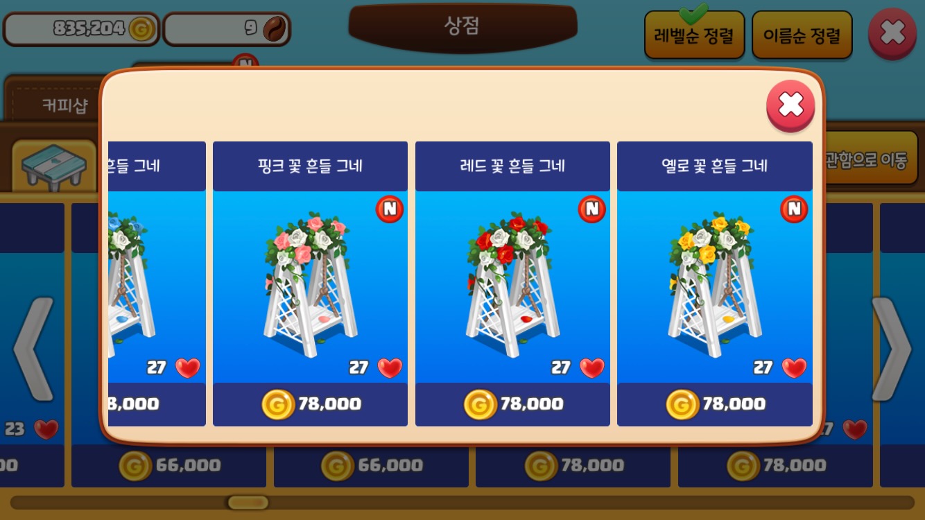Click the heart icon on the yellow swing card
Viewport: 925px width, 520px height.
point(795,367)
